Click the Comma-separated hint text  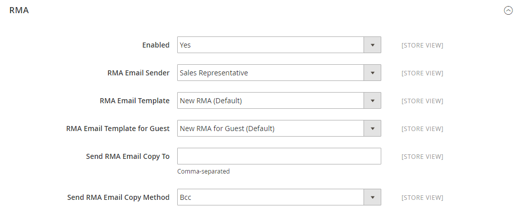[204, 172]
